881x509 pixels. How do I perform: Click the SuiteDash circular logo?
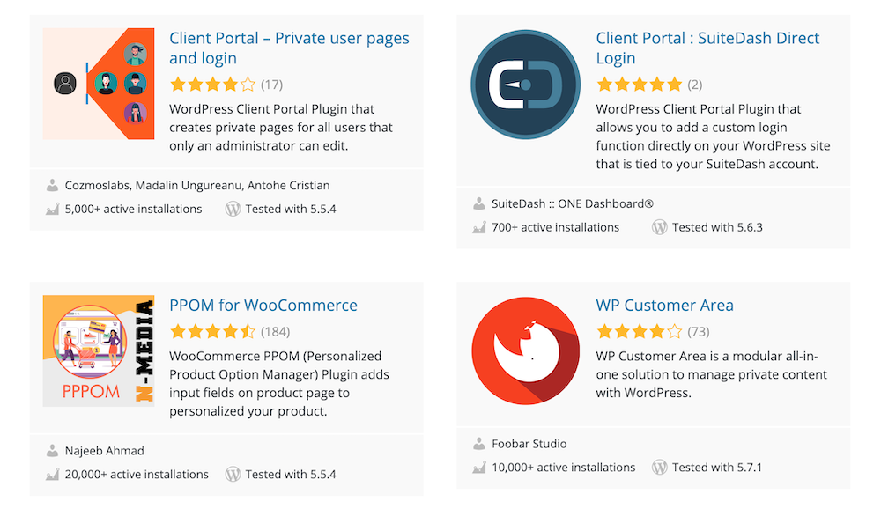pos(525,85)
